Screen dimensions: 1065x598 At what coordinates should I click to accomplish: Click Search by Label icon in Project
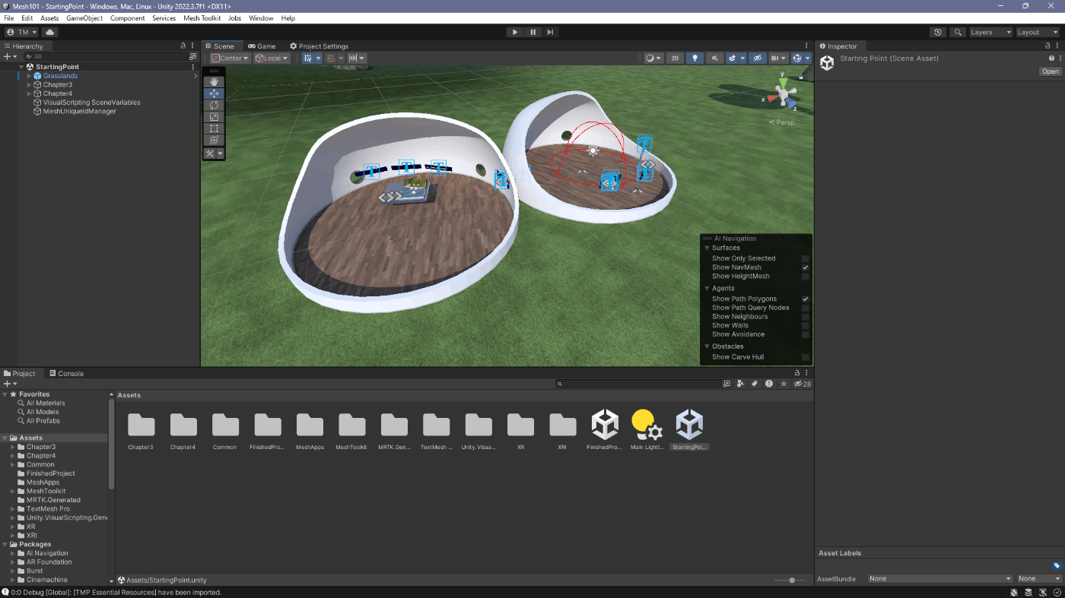[x=755, y=384]
